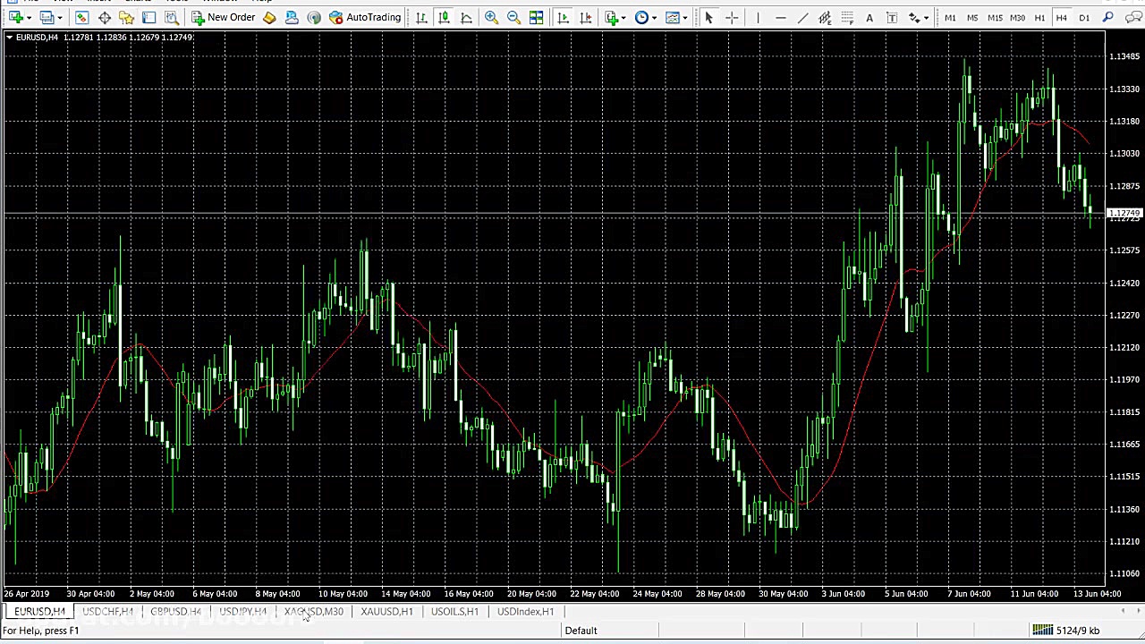
Task: Click the Default profile status field
Action: pyautogui.click(x=581, y=631)
